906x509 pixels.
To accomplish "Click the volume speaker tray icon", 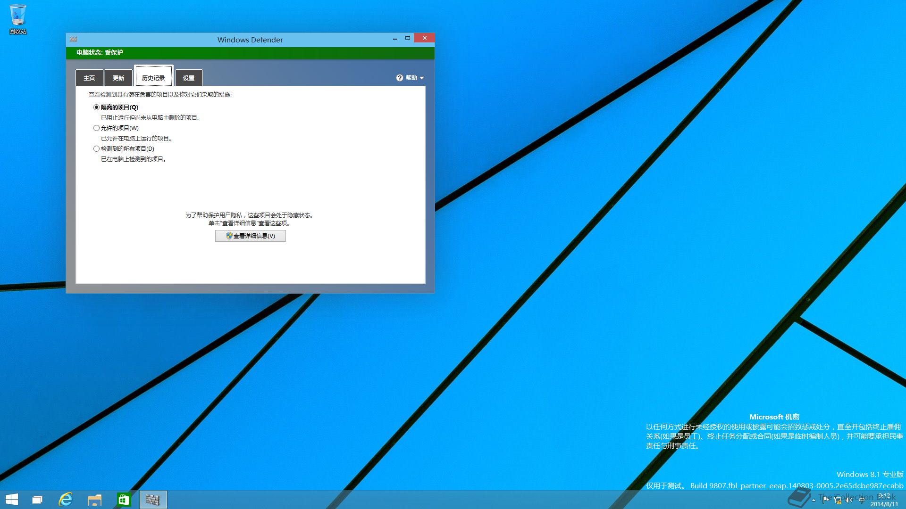I will click(x=849, y=500).
